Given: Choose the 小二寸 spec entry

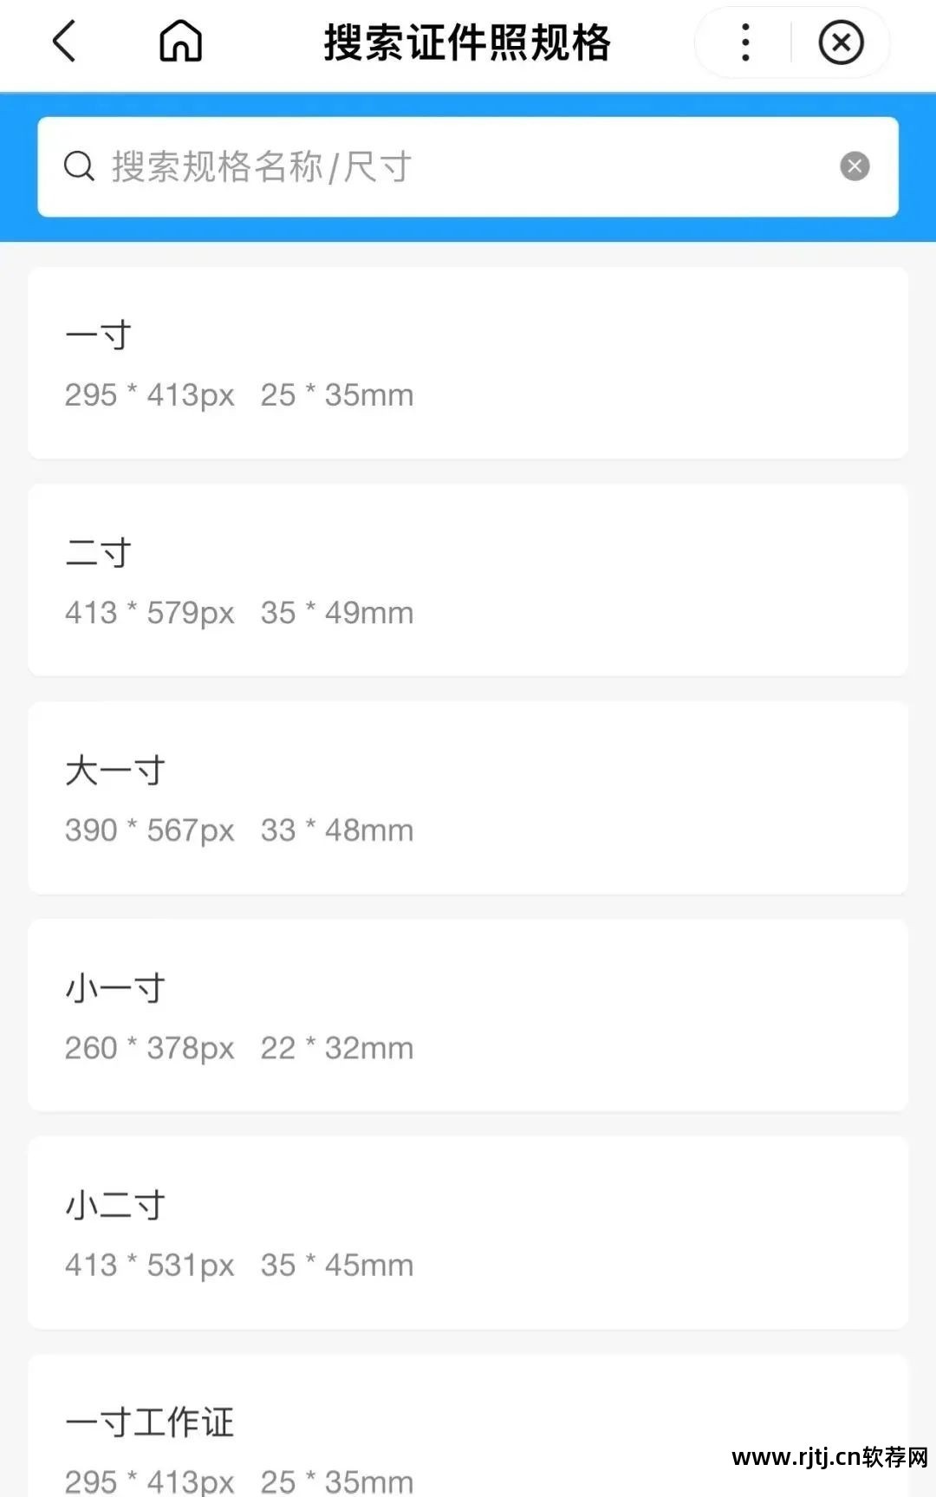Looking at the screenshot, I should [x=468, y=1233].
